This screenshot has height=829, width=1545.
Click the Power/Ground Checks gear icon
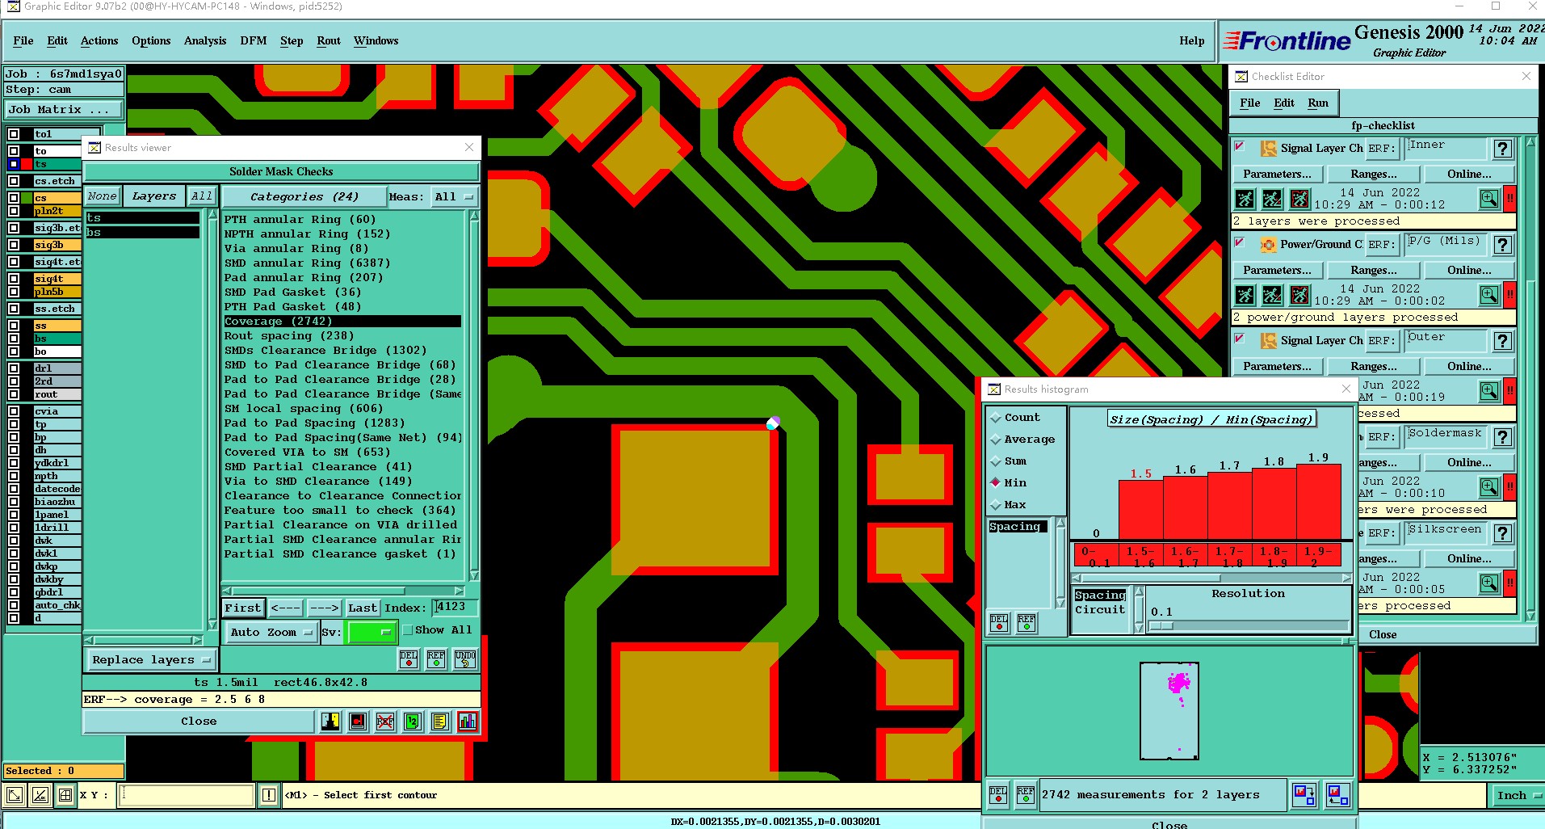pyautogui.click(x=1269, y=244)
